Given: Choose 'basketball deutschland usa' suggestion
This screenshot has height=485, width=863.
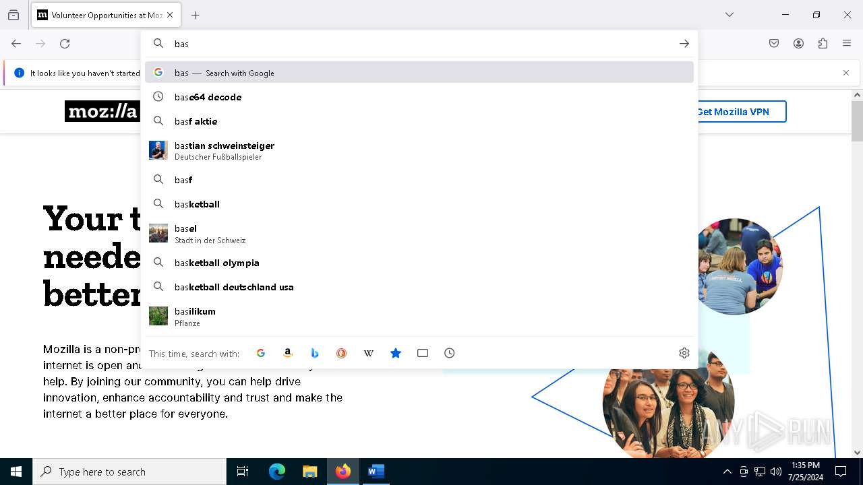Looking at the screenshot, I should [419, 287].
